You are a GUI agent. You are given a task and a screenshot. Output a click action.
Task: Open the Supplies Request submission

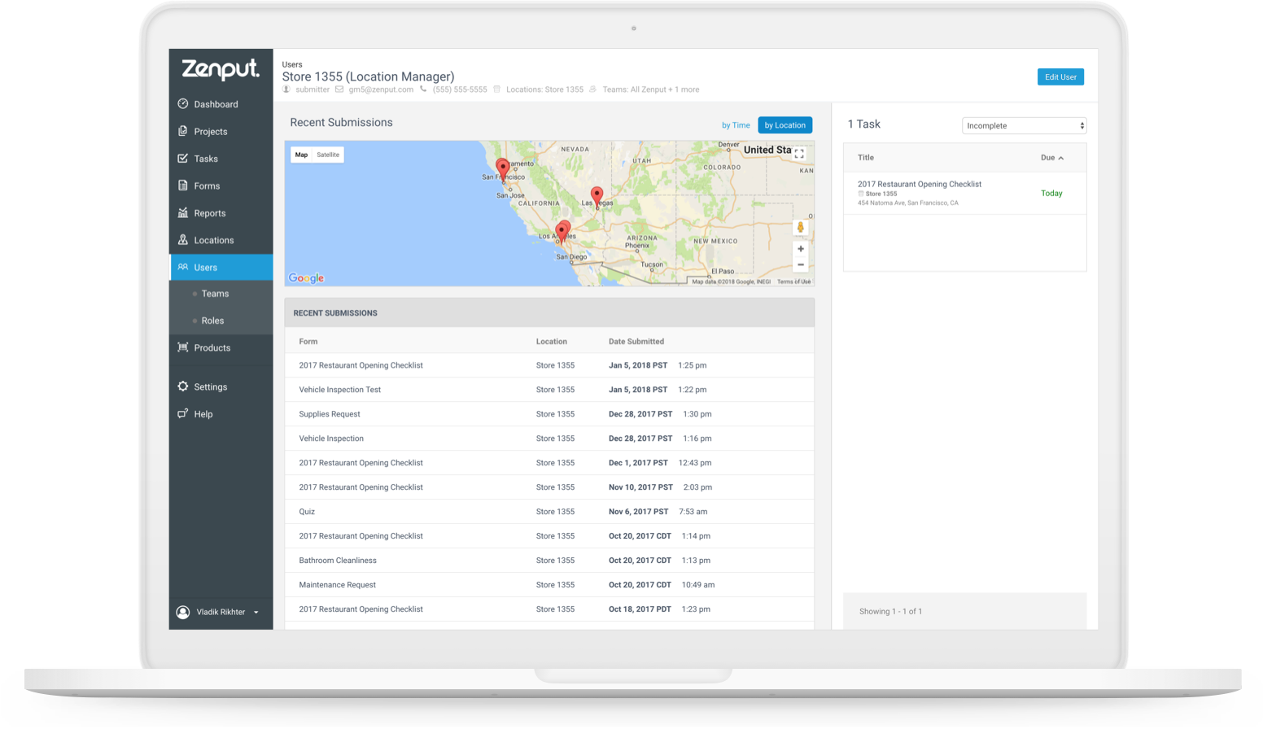(x=329, y=414)
